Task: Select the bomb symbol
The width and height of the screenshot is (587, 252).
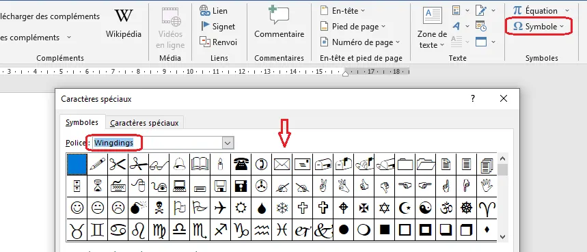Action: click(x=139, y=208)
